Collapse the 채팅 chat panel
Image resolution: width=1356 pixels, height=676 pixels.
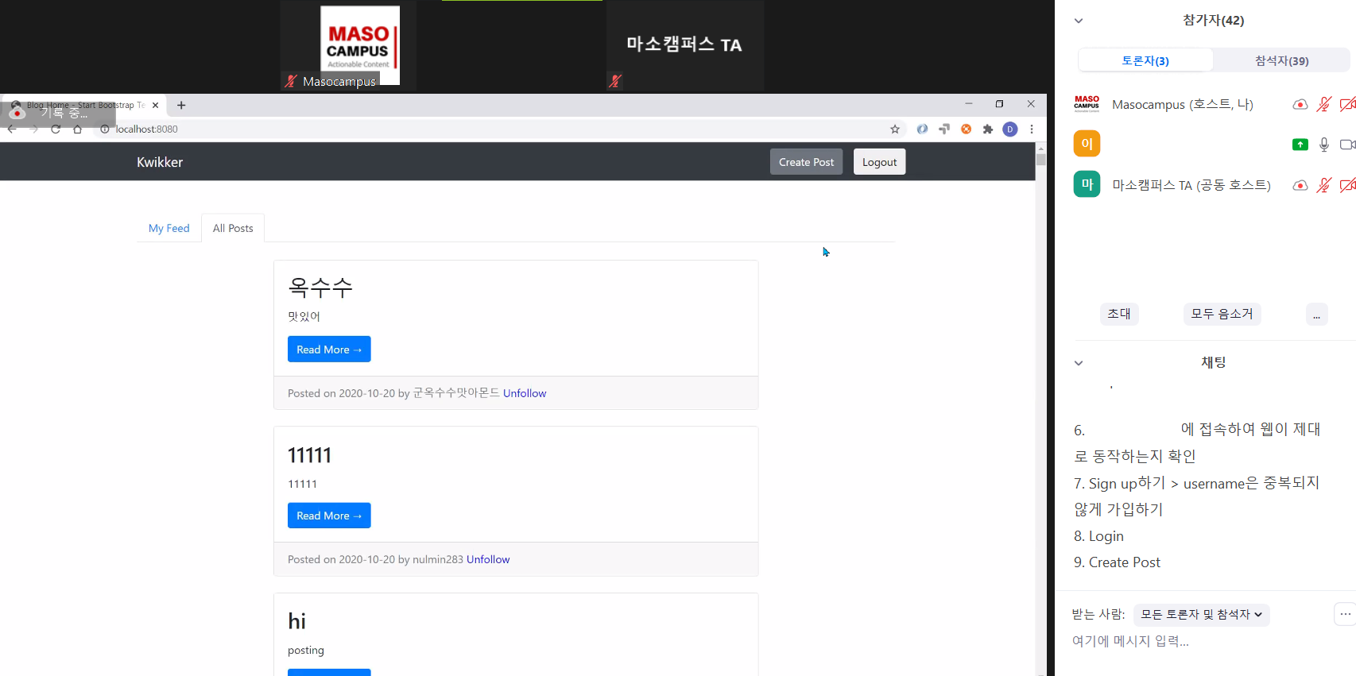(1079, 363)
